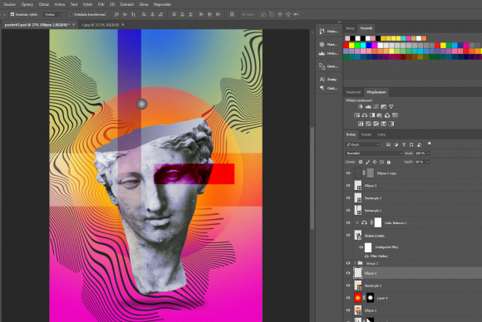Pick the red swatch in Swatches panel
482x322 pixels.
pyautogui.click(x=347, y=46)
